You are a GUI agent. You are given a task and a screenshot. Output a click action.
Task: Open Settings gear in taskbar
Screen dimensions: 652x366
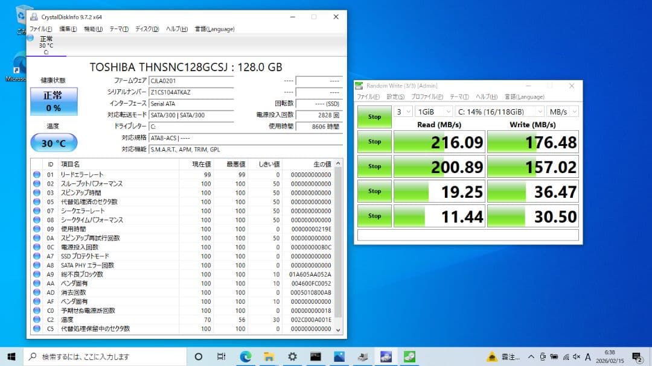point(292,356)
